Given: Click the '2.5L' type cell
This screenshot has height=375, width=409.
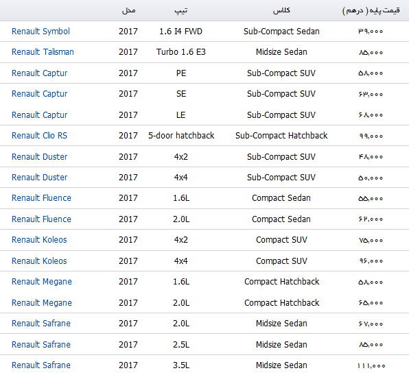Looking at the screenshot, I should (181, 345).
